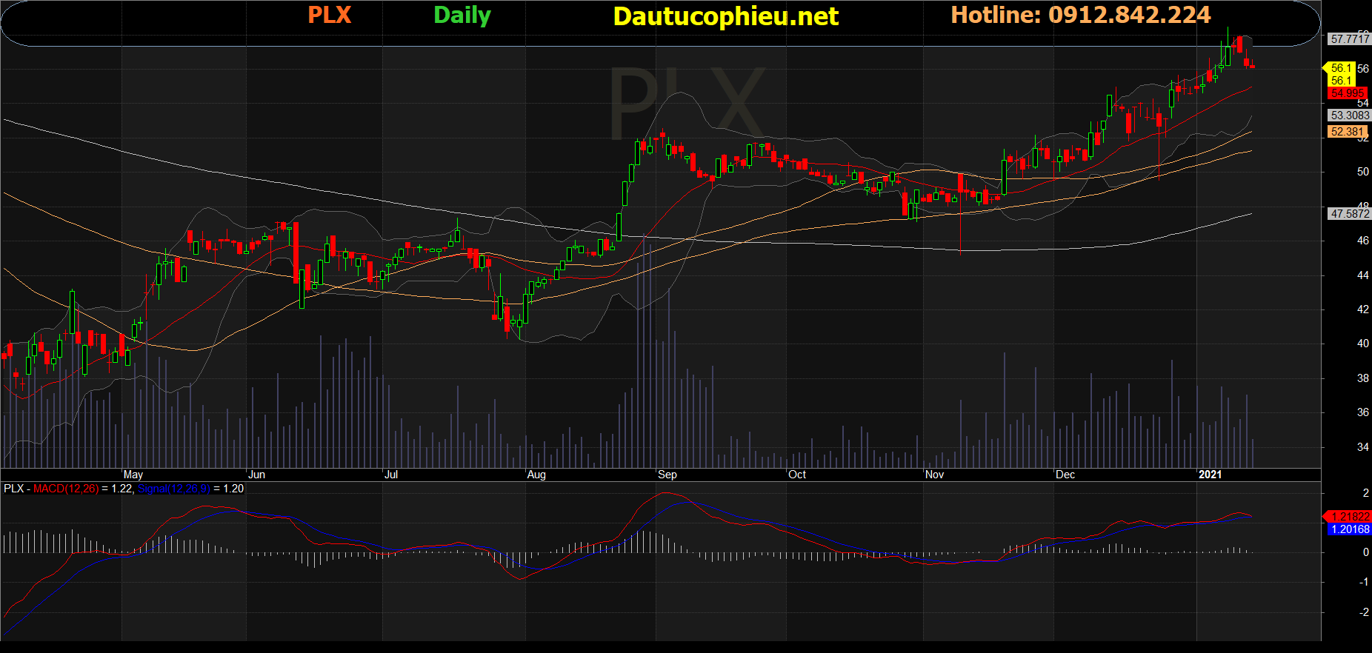This screenshot has height=653, width=1372.
Task: Select the 53.3083 price label
Action: click(x=1349, y=115)
